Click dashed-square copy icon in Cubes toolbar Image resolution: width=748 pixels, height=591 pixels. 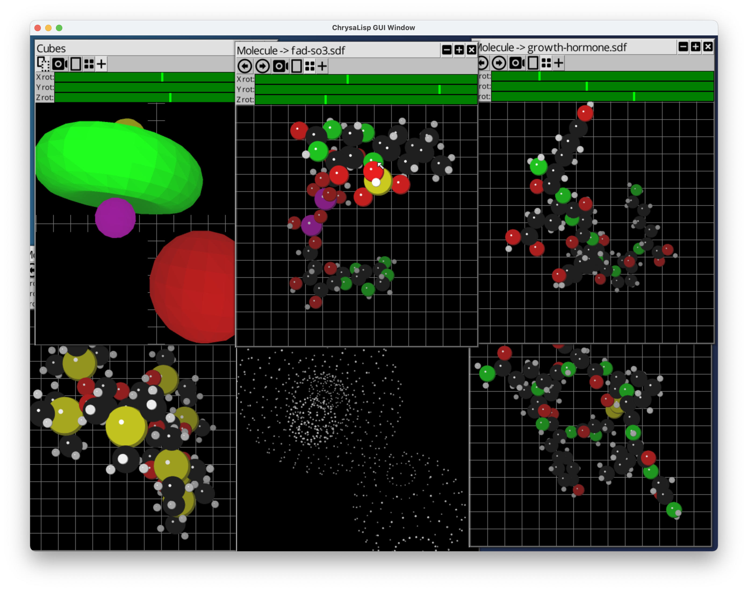coord(44,64)
